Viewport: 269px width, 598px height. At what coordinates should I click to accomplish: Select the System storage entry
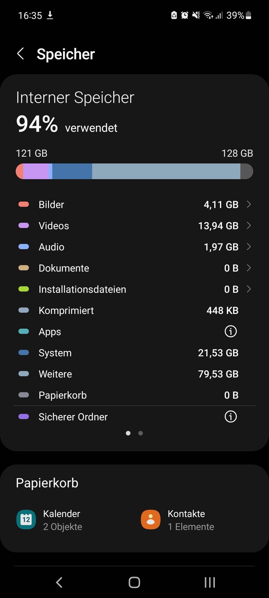click(134, 353)
